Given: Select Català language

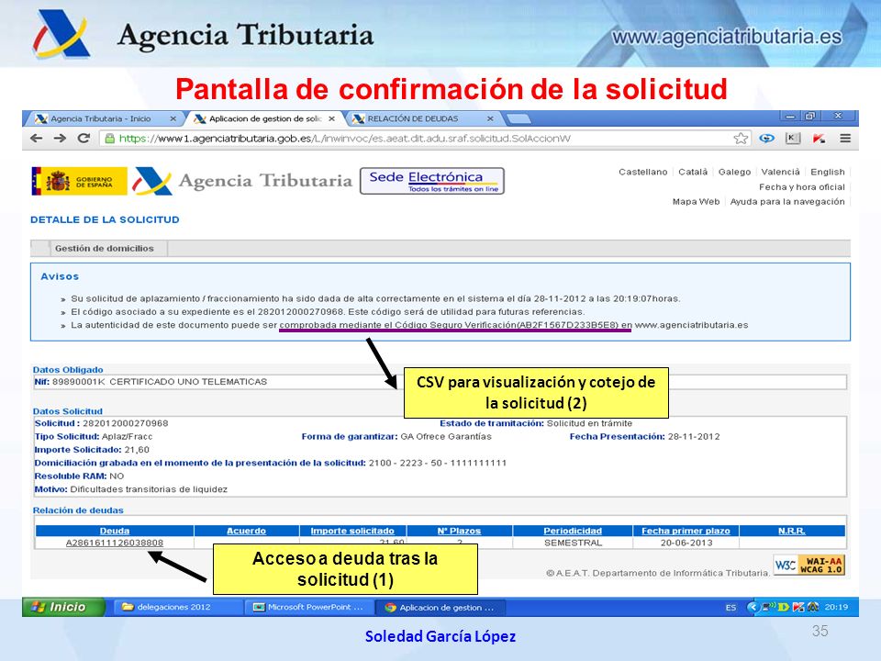Looking at the screenshot, I should coord(693,172).
